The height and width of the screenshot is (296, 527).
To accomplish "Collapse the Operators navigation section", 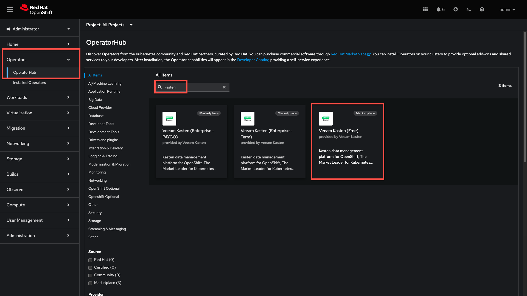I will [x=40, y=59].
